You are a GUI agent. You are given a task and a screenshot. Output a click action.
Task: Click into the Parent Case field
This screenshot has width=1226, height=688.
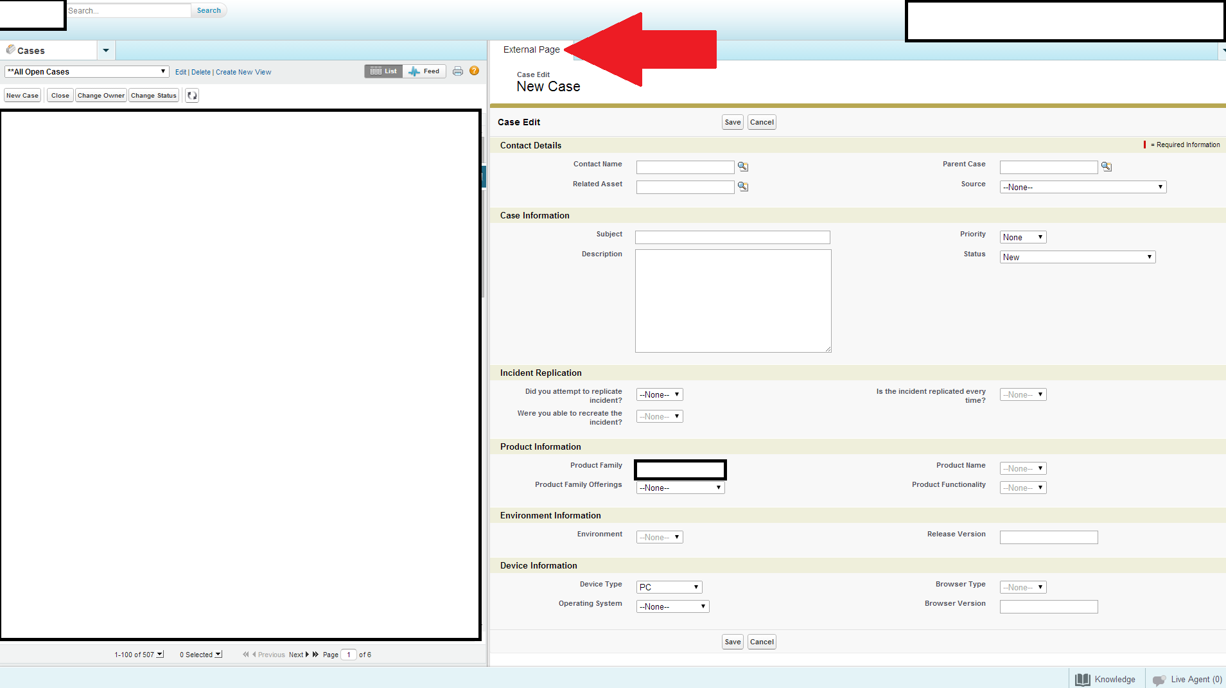[1049, 167]
